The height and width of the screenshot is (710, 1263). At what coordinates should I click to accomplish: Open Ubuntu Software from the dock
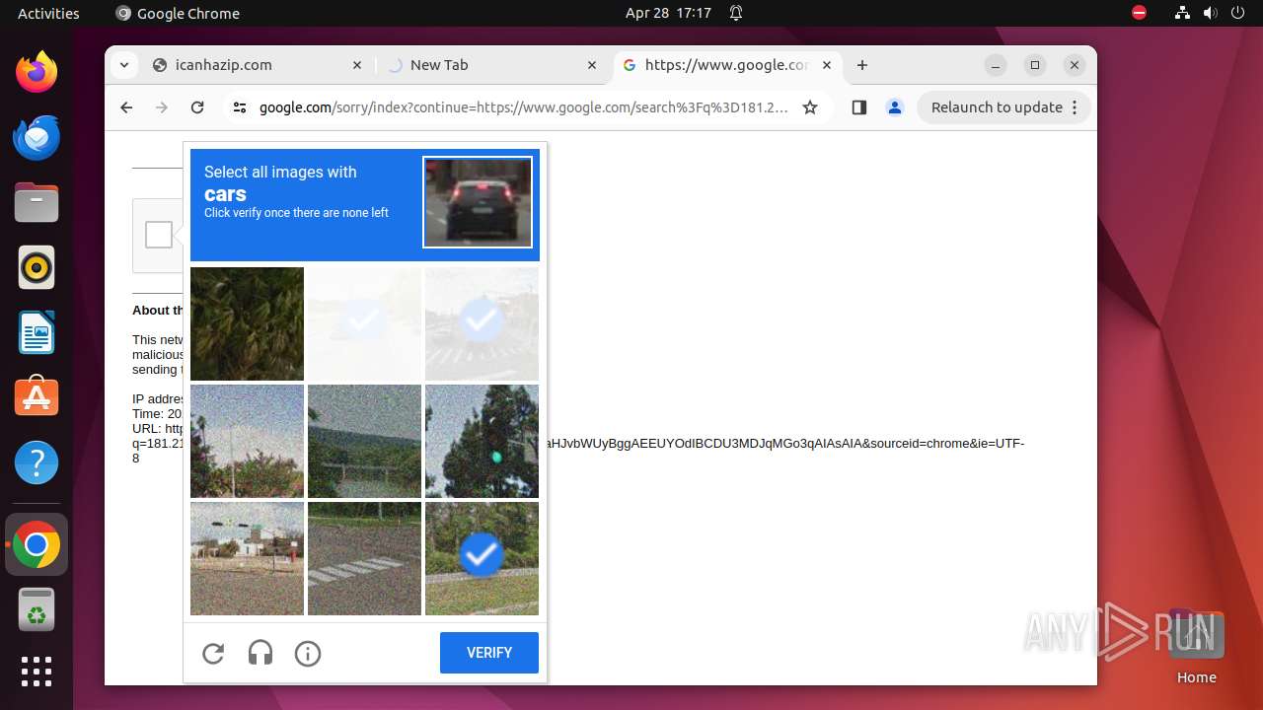point(37,397)
